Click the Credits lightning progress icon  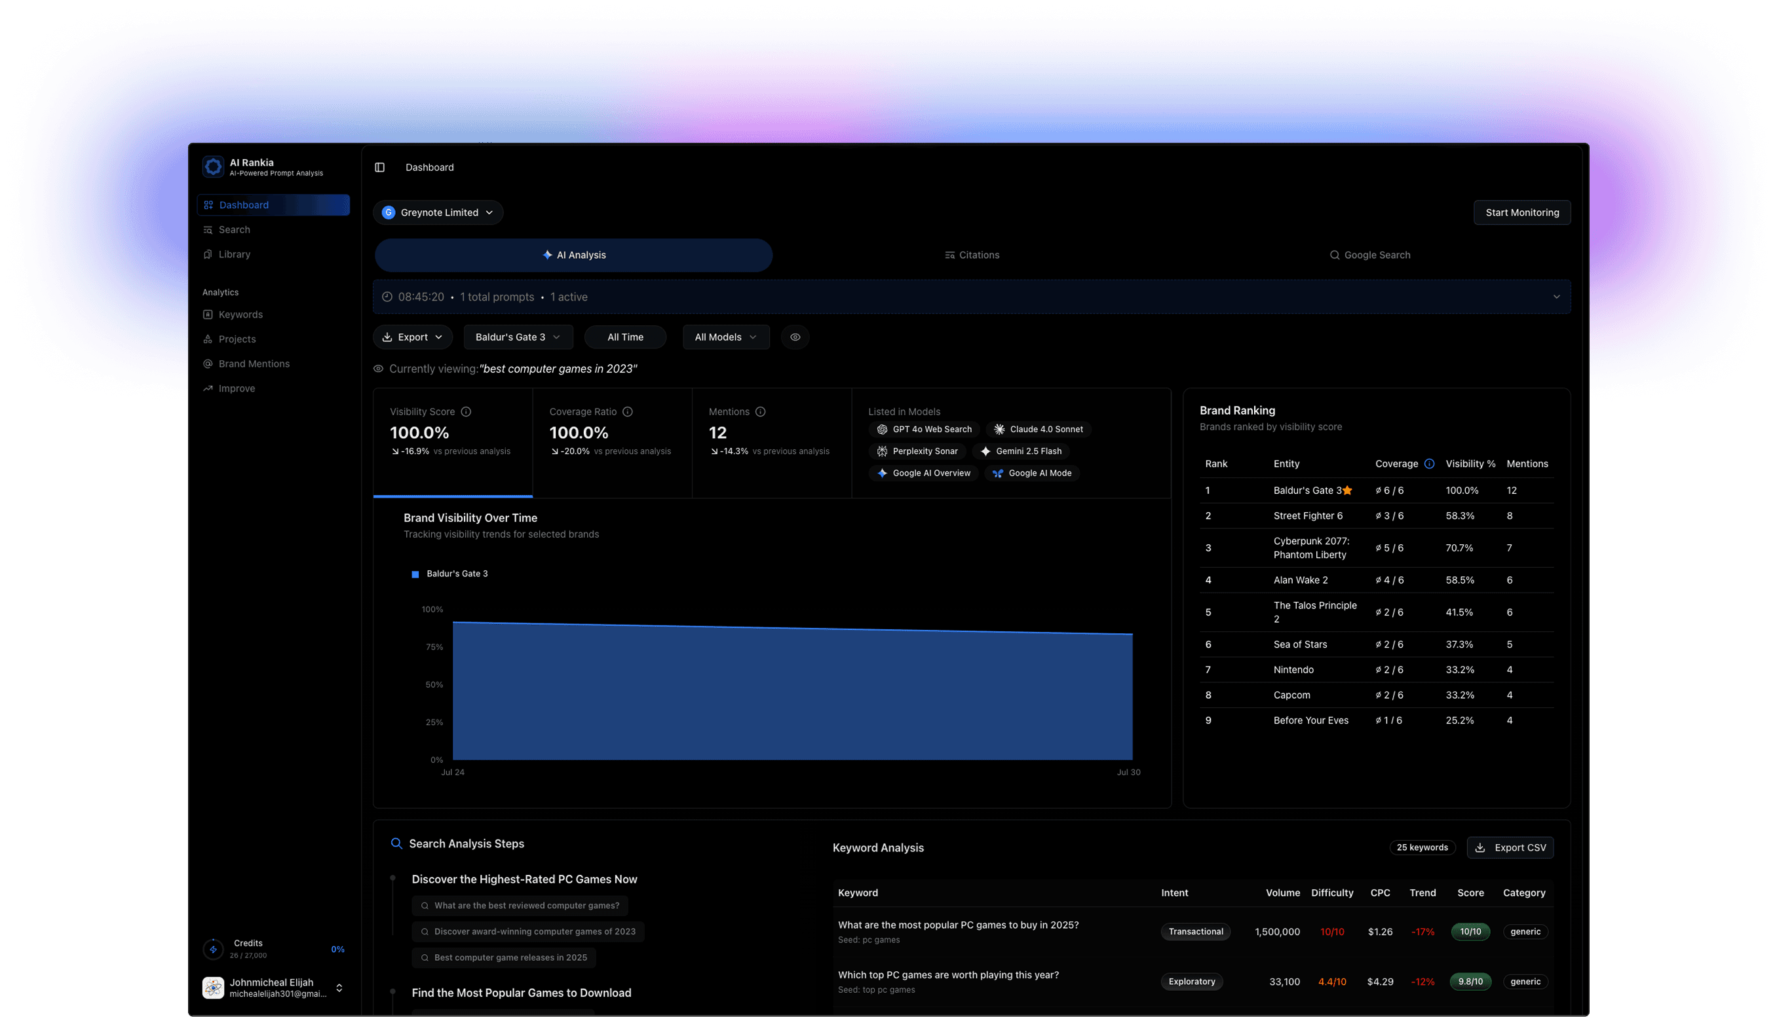pos(212,950)
